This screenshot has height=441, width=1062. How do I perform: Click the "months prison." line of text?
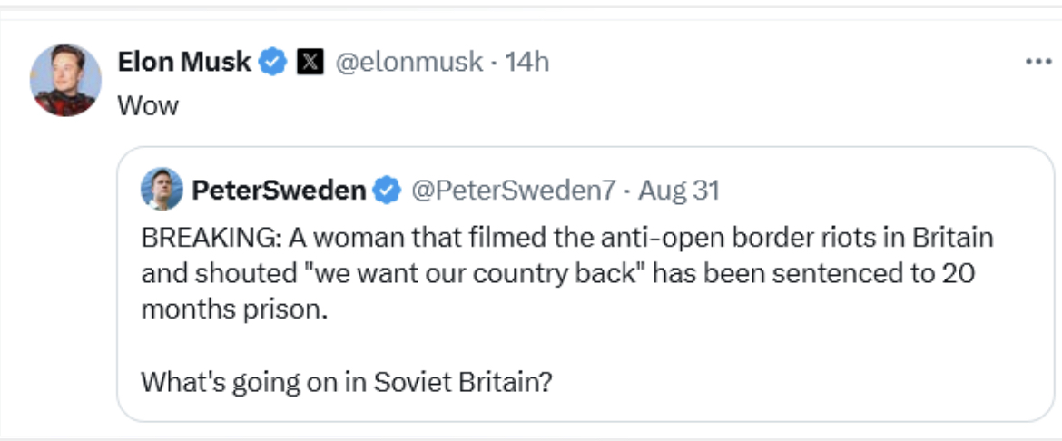[x=232, y=309]
